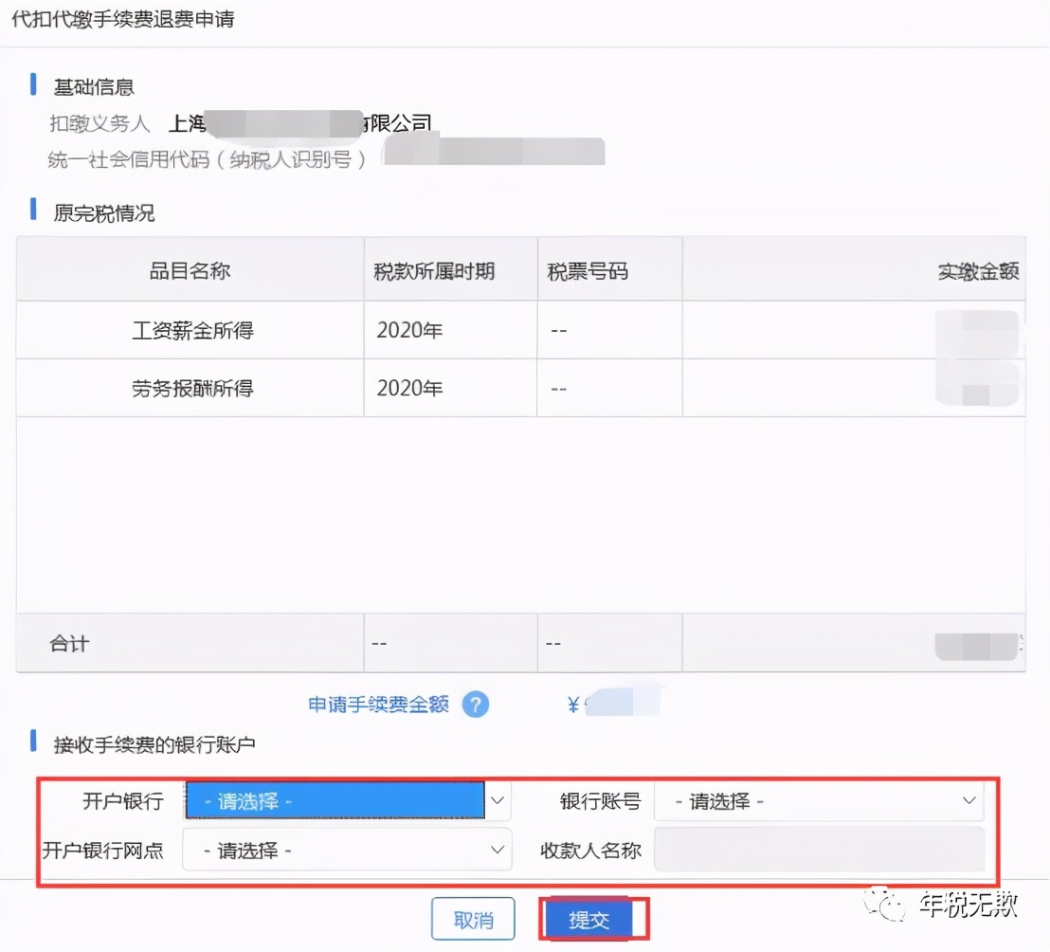Open the 银行账号 selection dropdown

pyautogui.click(x=817, y=800)
